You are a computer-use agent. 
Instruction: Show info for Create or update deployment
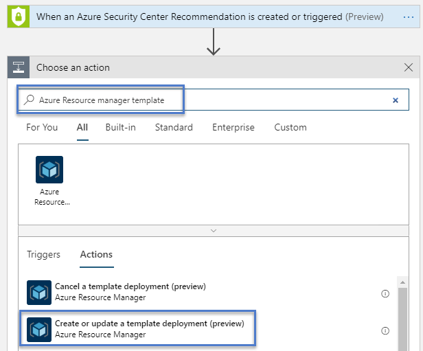tap(385, 331)
